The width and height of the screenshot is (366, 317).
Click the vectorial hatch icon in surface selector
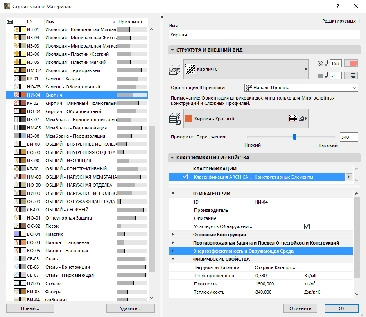coord(292,118)
